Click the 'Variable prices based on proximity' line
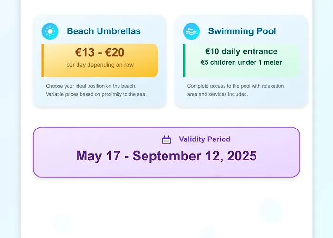Viewport: 333px width, 238px height. pos(96,94)
